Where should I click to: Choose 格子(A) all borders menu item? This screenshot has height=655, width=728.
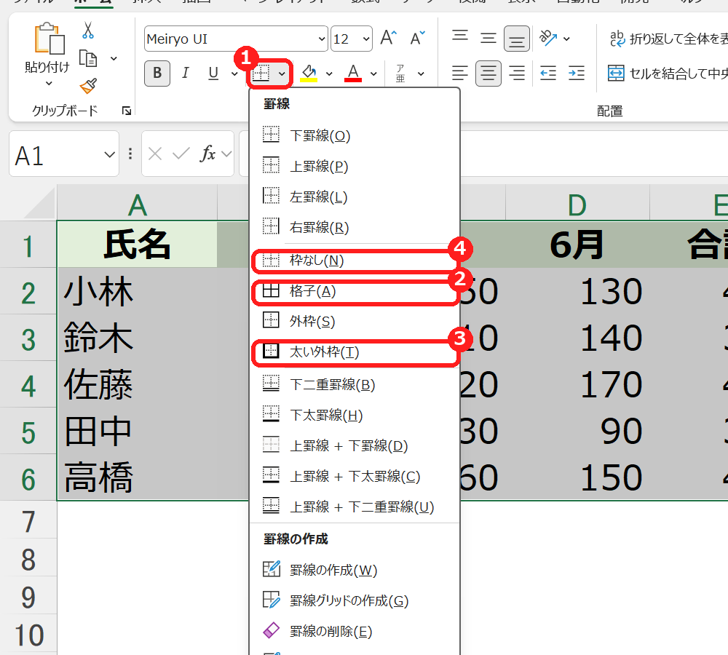355,292
